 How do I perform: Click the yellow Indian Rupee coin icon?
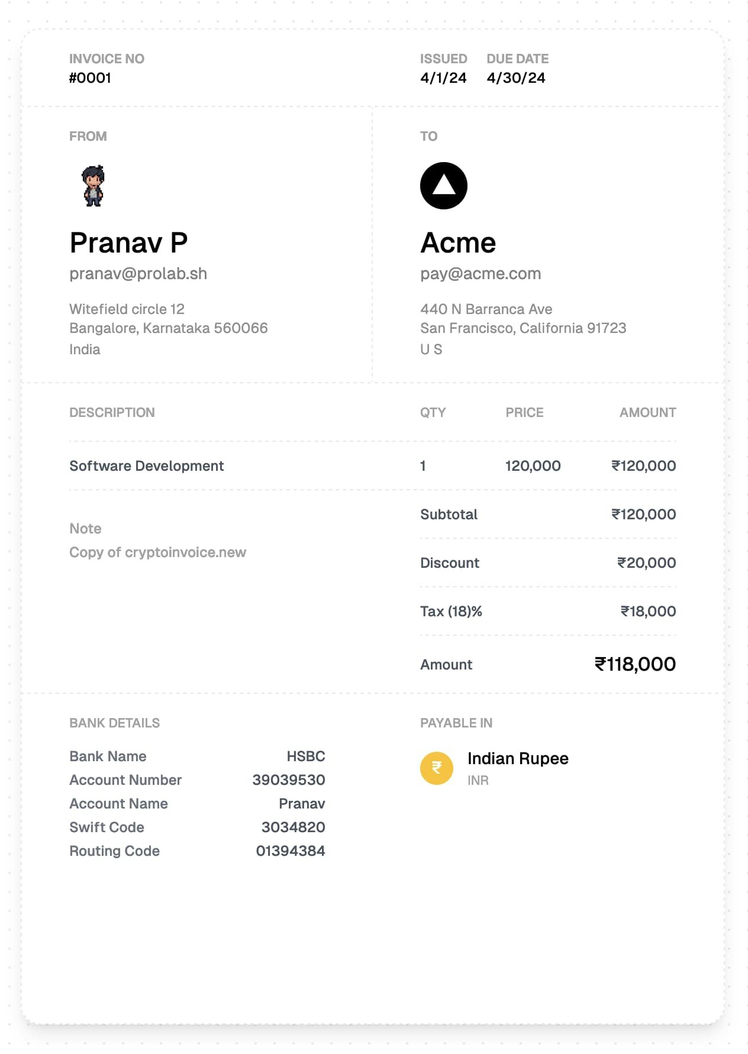pyautogui.click(x=437, y=768)
